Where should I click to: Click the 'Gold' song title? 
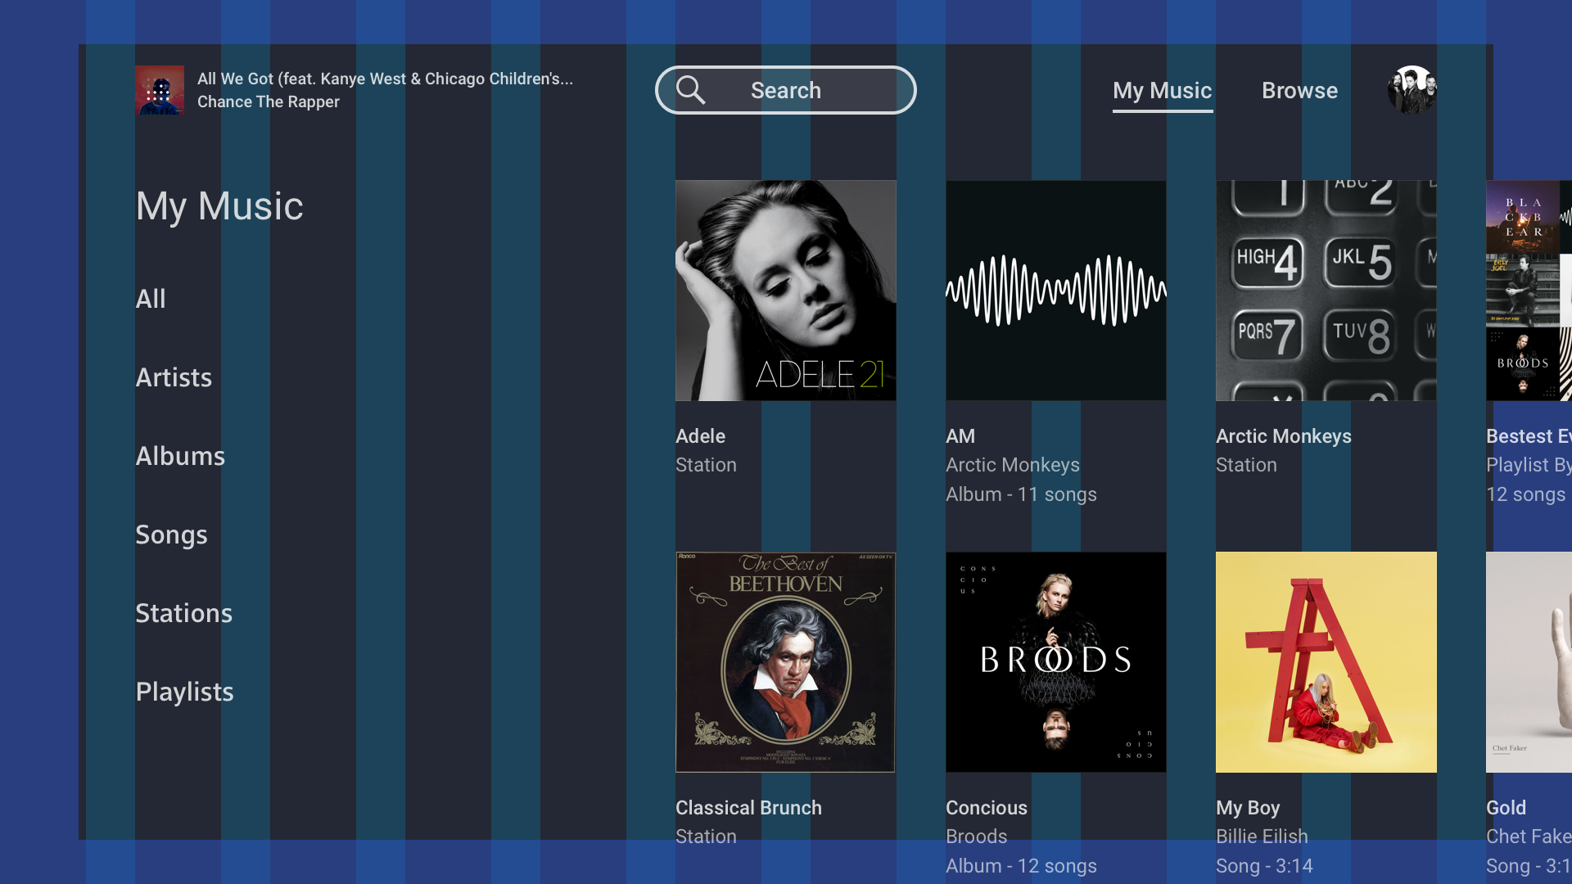[1506, 808]
